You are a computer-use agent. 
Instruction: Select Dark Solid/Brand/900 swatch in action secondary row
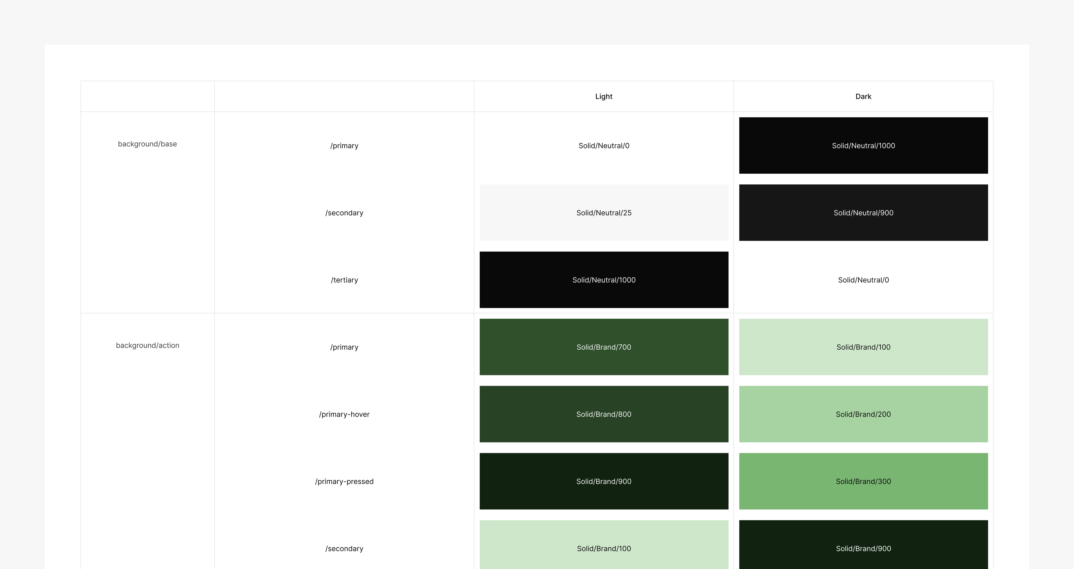coord(863,545)
